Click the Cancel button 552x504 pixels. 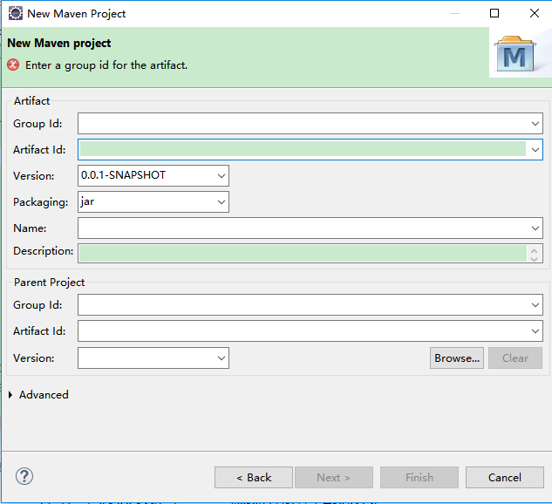point(505,478)
